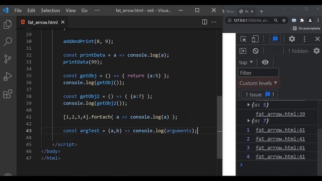This screenshot has height=181, width=322.
Task: Open the browser profile avatar
Action: [x=310, y=20]
